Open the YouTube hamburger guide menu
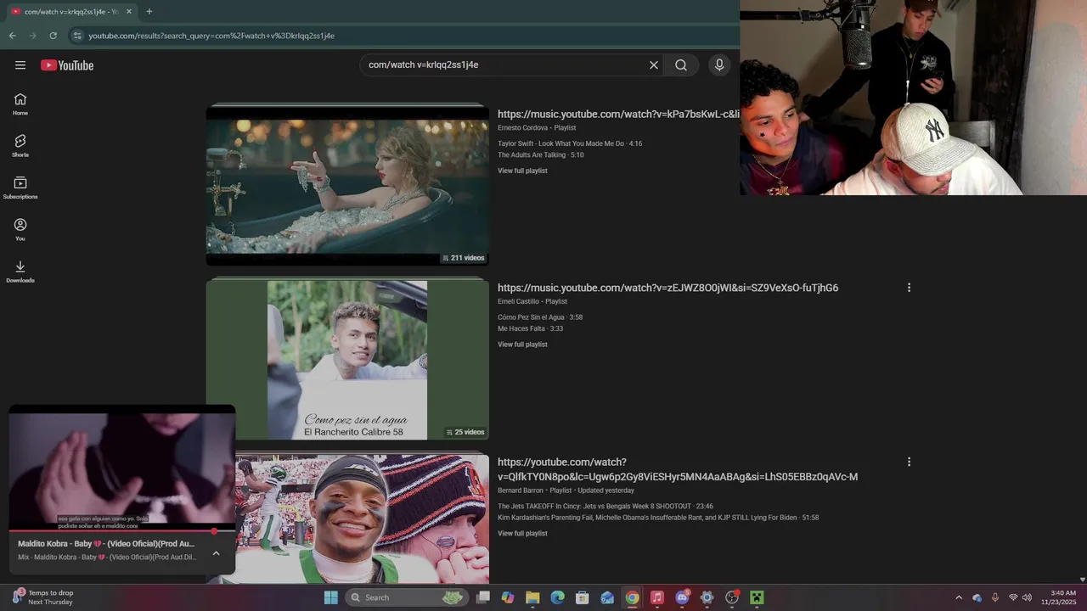The height and width of the screenshot is (611, 1087). tap(20, 65)
